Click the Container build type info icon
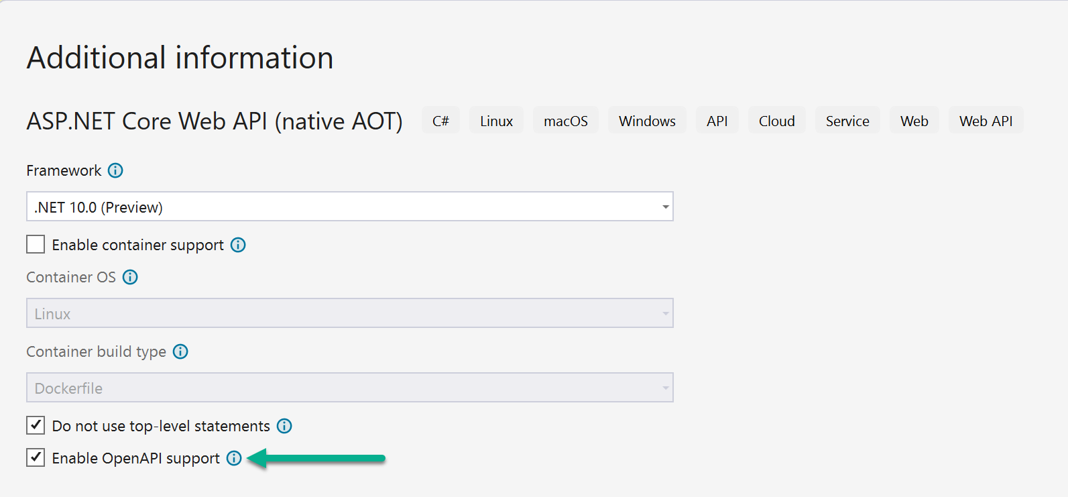Image resolution: width=1068 pixels, height=497 pixels. pyautogui.click(x=180, y=351)
